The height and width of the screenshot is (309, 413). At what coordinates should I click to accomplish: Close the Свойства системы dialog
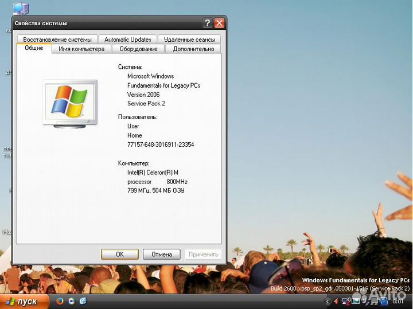(219, 23)
